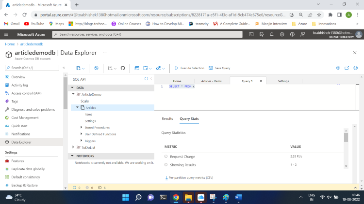Click the sidebar Search (Ctrl+/) field
The image size is (364, 204).
[32, 68]
